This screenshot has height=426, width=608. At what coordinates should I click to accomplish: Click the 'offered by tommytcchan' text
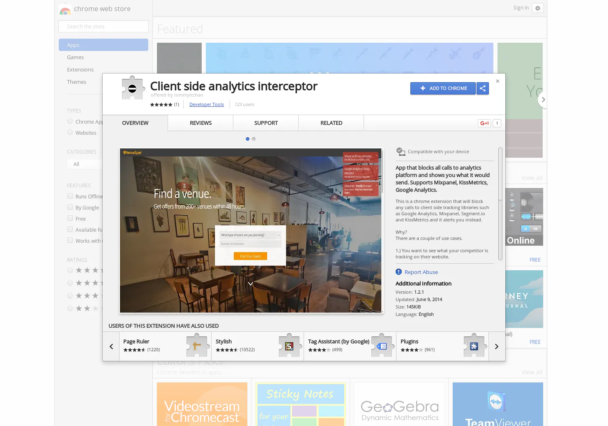pyautogui.click(x=177, y=95)
